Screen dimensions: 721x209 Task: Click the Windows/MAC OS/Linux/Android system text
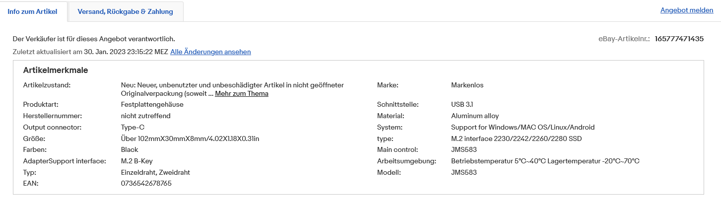click(x=523, y=127)
